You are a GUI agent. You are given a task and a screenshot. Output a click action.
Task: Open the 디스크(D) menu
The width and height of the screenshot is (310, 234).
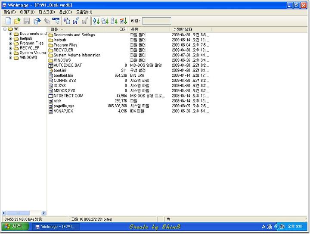(46, 12)
